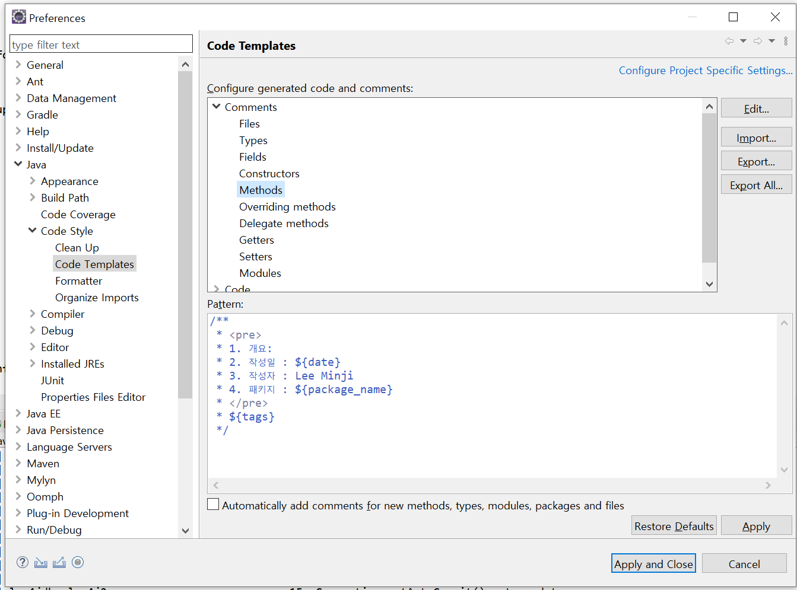This screenshot has height=590, width=797.
Task: Expand the Ant tree node
Action: pyautogui.click(x=18, y=81)
